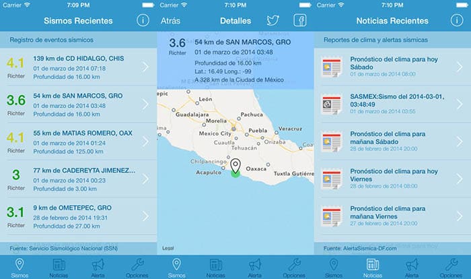Select Noticias tab on Detalles screen
Viewport: 471px width, 279px height.
pyautogui.click(x=216, y=268)
